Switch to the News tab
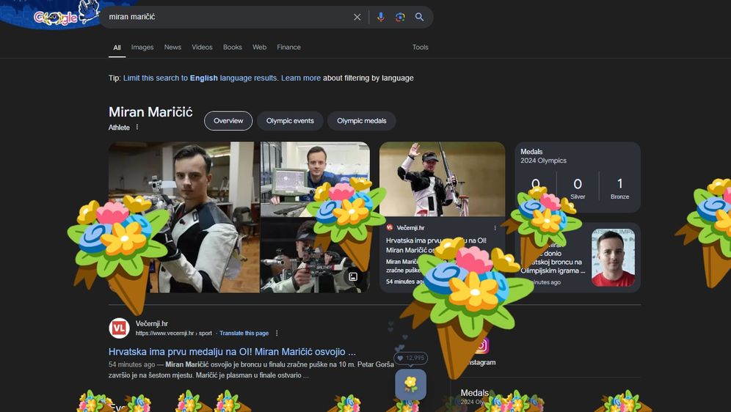 [172, 47]
